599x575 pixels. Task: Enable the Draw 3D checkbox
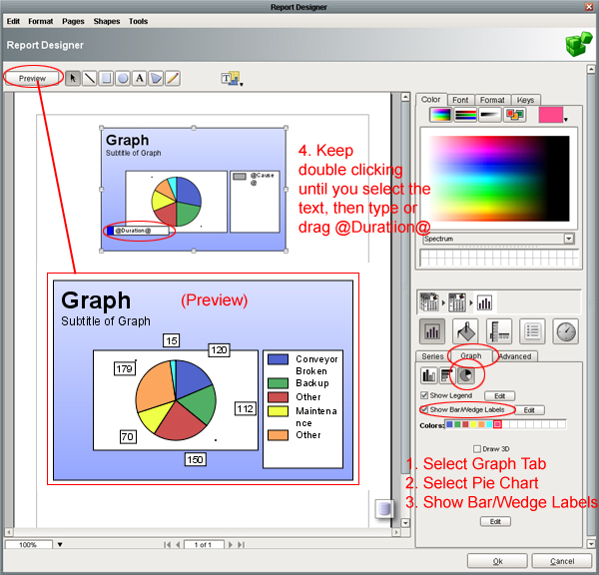pos(477,448)
